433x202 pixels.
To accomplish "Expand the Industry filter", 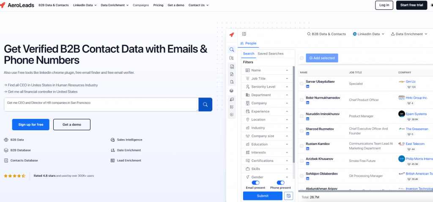I will click(x=267, y=128).
